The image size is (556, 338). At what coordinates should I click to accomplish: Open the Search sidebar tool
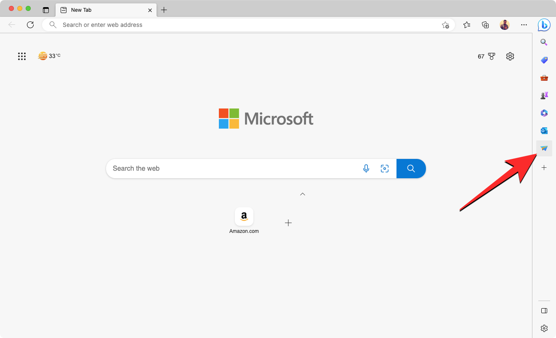point(544,42)
